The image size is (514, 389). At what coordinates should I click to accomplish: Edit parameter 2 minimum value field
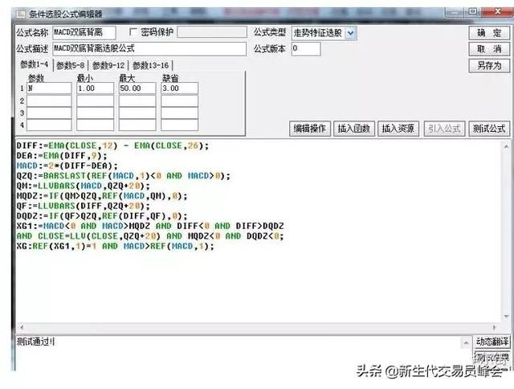pyautogui.click(x=95, y=100)
